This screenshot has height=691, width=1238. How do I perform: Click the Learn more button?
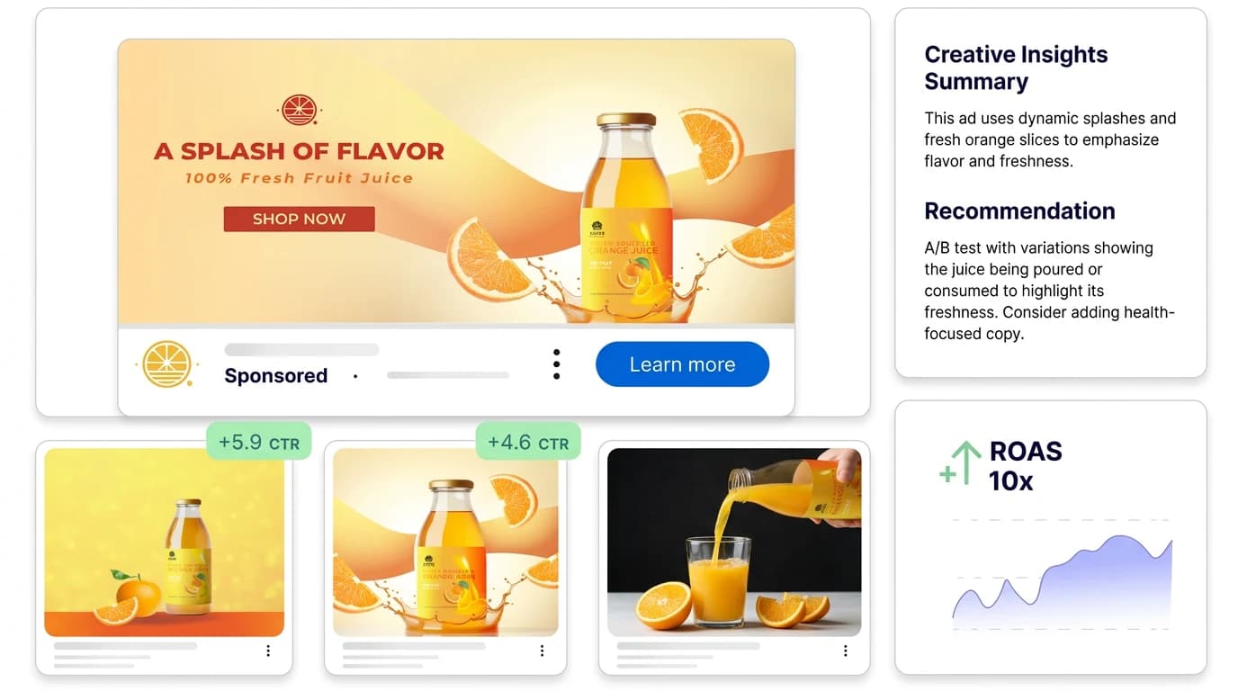click(x=682, y=363)
